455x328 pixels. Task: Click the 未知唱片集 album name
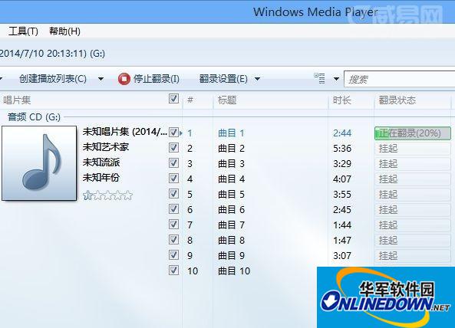[x=125, y=132]
